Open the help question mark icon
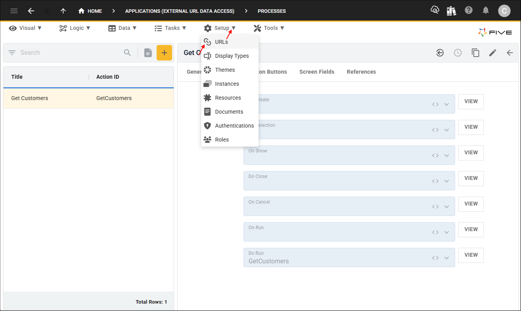The height and width of the screenshot is (311, 521). click(469, 10)
